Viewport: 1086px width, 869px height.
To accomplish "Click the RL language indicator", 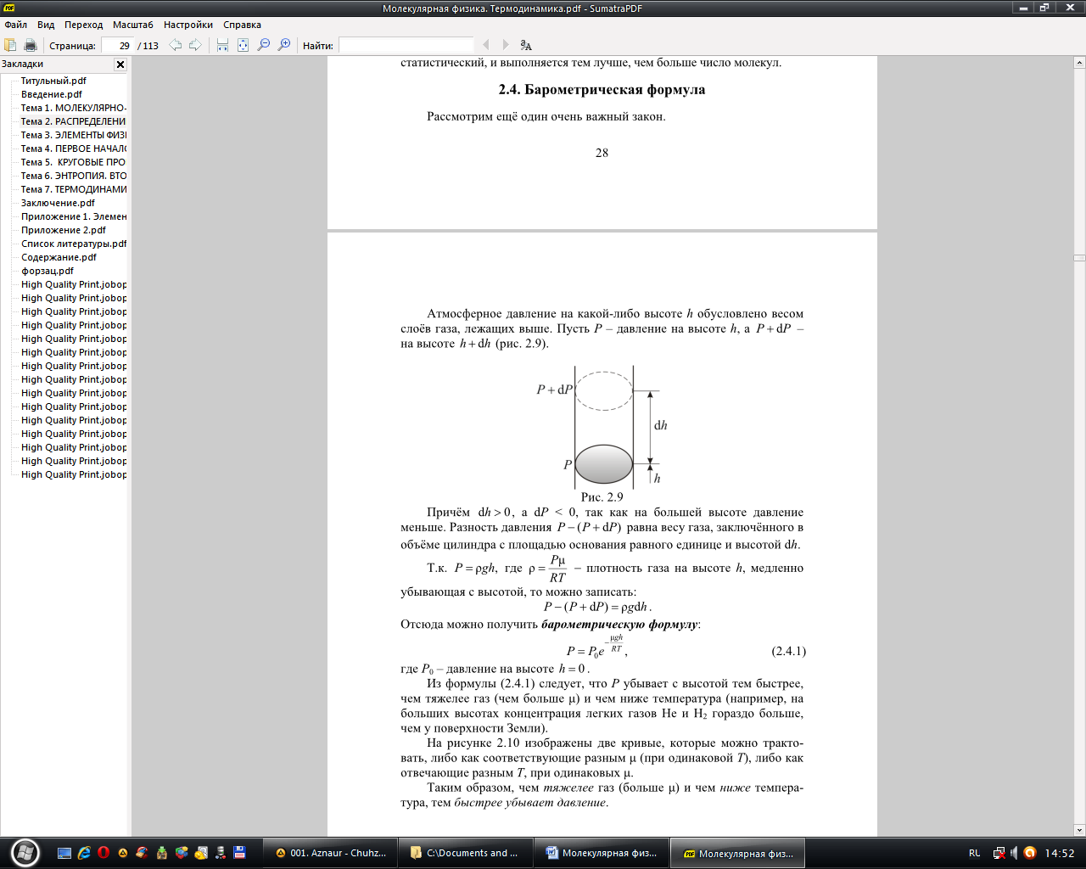I will (974, 853).
